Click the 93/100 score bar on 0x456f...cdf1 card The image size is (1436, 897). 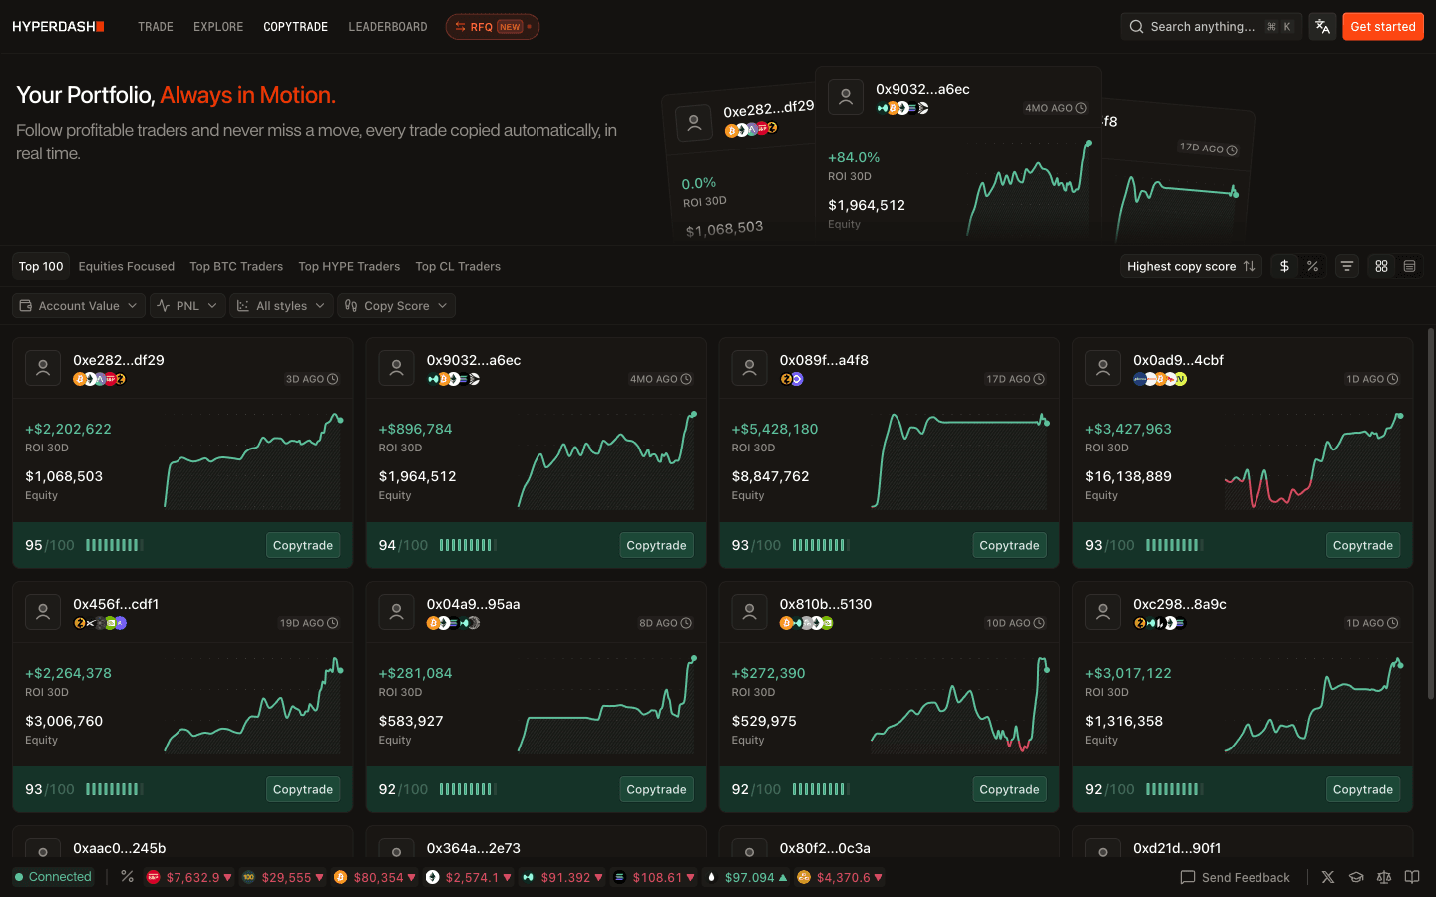tap(115, 789)
